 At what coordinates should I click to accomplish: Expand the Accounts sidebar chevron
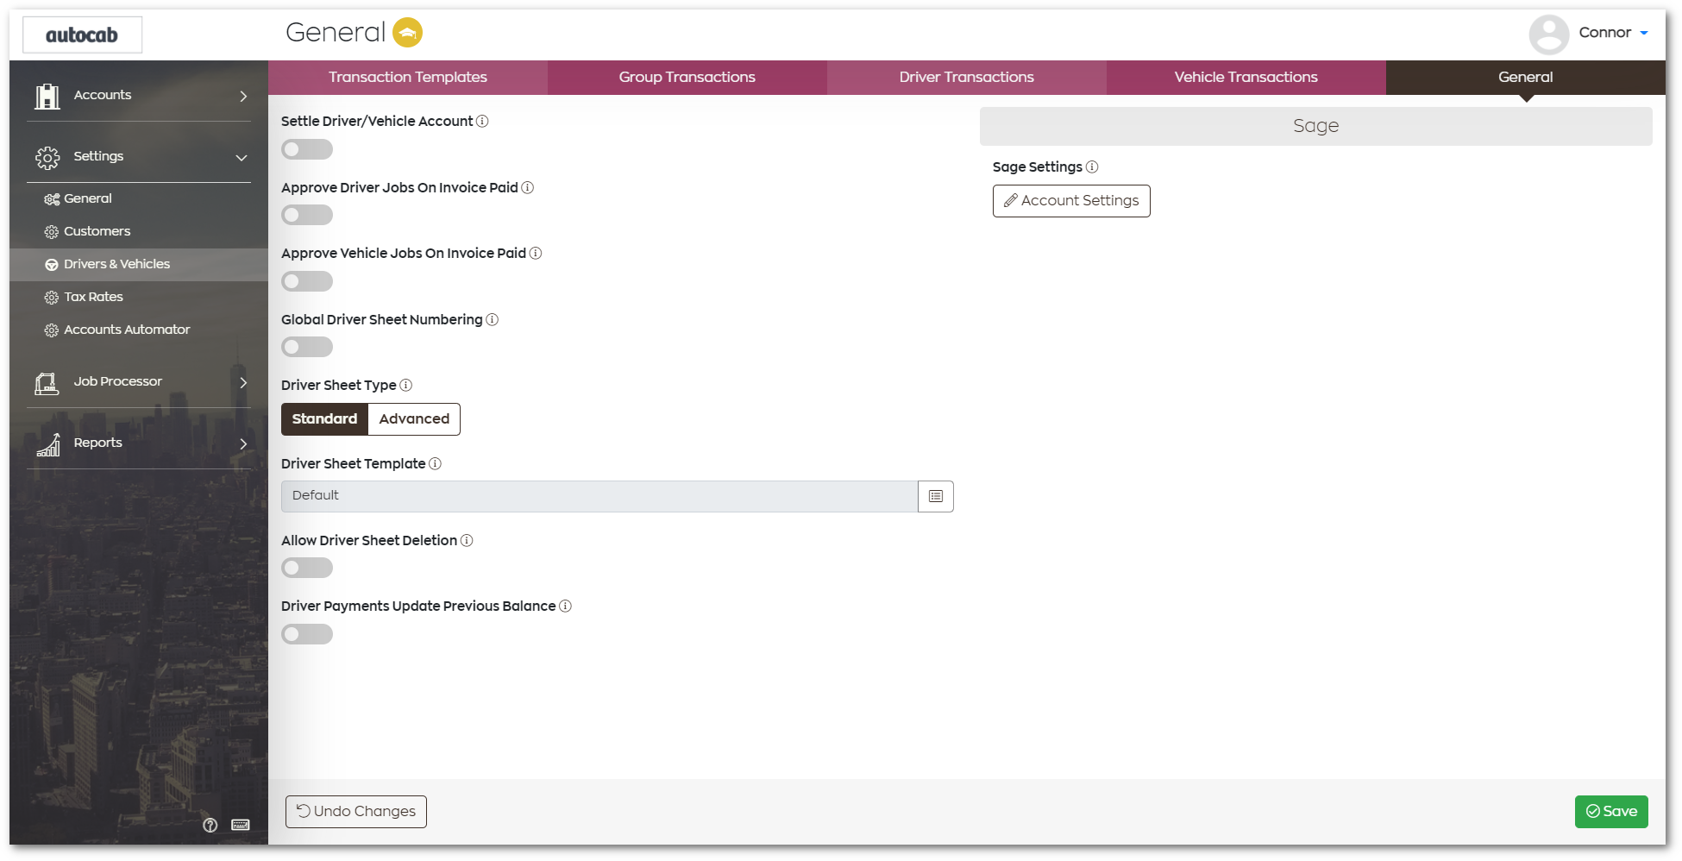(x=243, y=96)
